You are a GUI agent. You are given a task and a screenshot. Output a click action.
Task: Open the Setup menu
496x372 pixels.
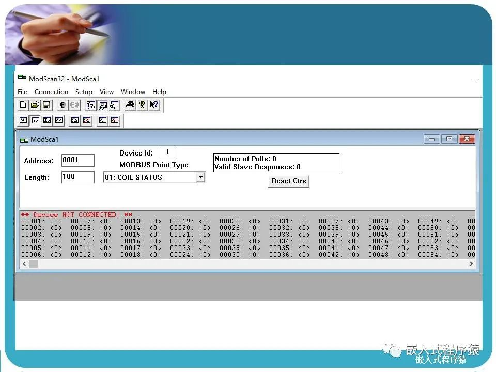click(84, 92)
